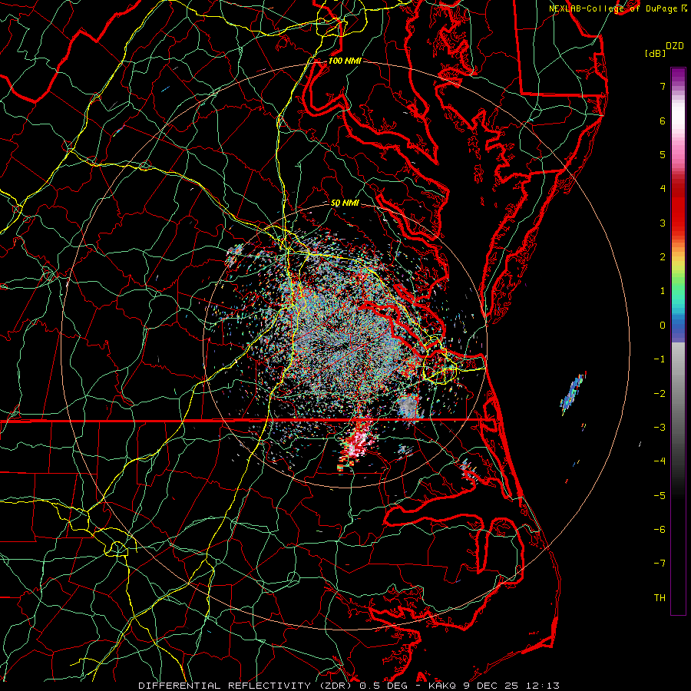Click the -1 tick label on color scale

tap(660, 359)
